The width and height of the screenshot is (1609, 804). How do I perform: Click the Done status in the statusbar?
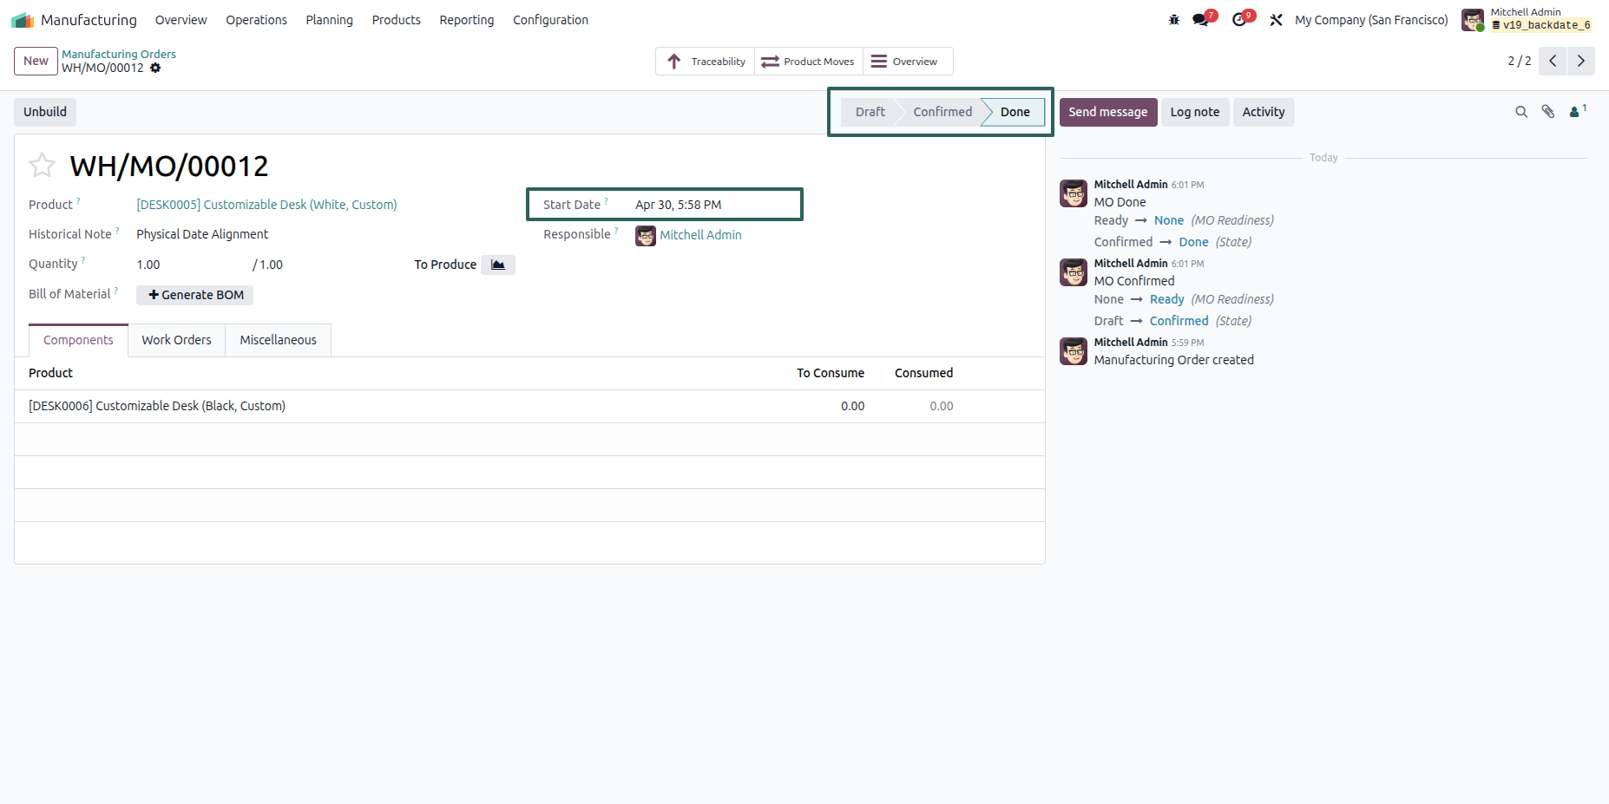1014,112
